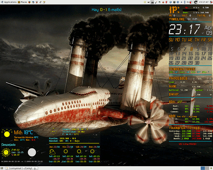Click the launcher icon left of notepad
Image resolution: width=213 pixels, height=170 pixels.
tap(40, 2)
